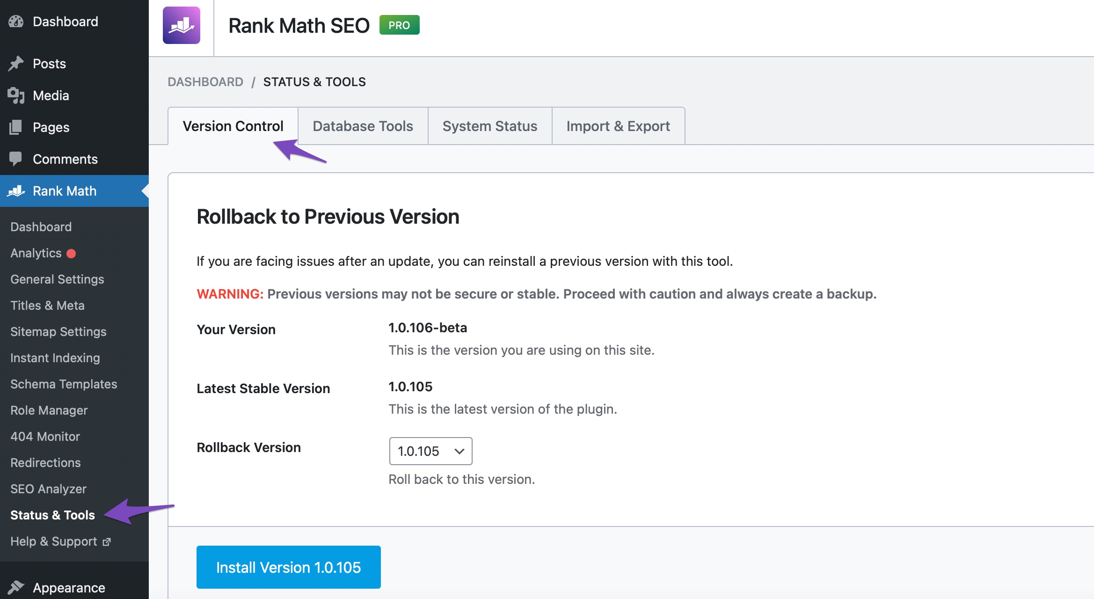The image size is (1094, 599).
Task: Open Status & Tools submenu item
Action: click(x=52, y=515)
